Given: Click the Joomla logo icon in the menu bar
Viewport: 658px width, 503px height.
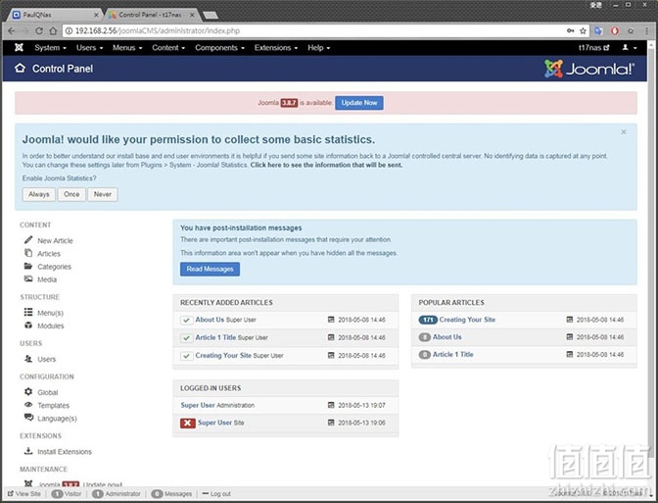Looking at the screenshot, I should (x=19, y=47).
